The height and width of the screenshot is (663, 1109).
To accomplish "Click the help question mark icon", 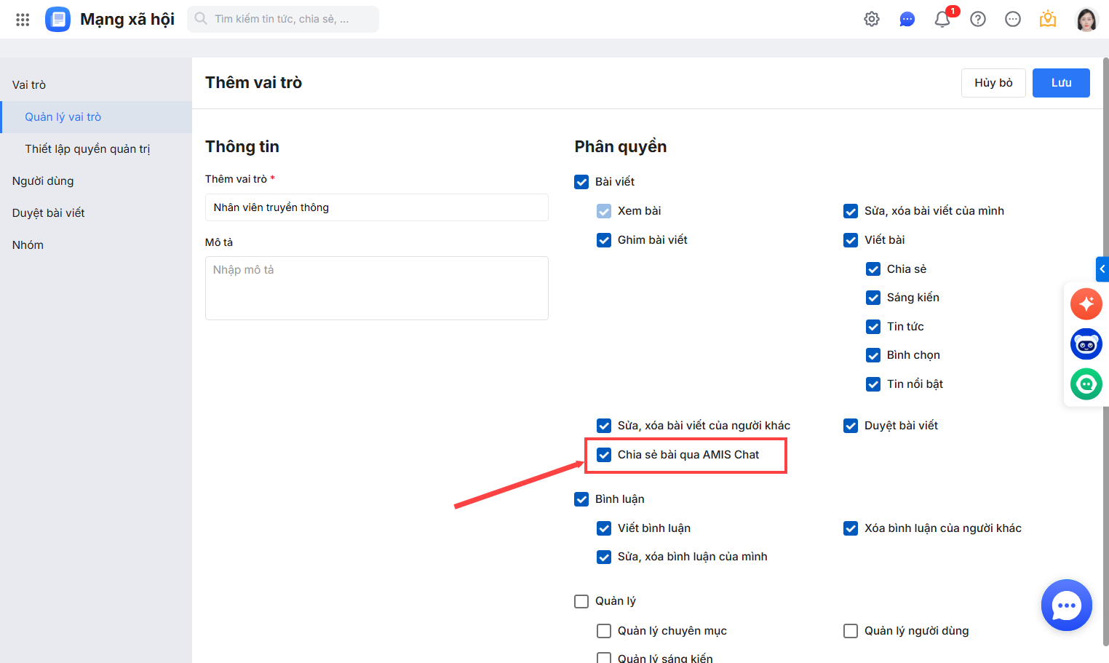I will [978, 20].
